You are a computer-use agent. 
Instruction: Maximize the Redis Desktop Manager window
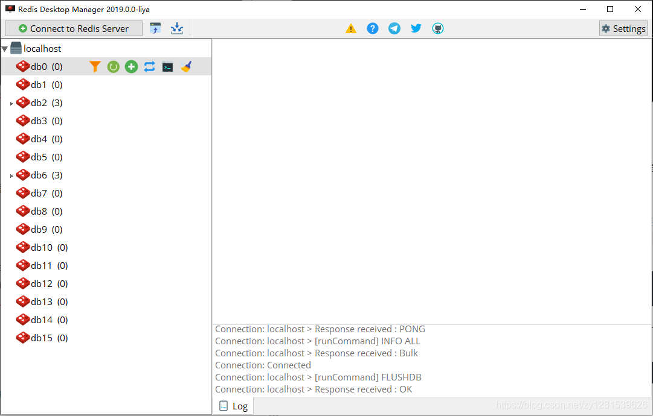pyautogui.click(x=610, y=9)
